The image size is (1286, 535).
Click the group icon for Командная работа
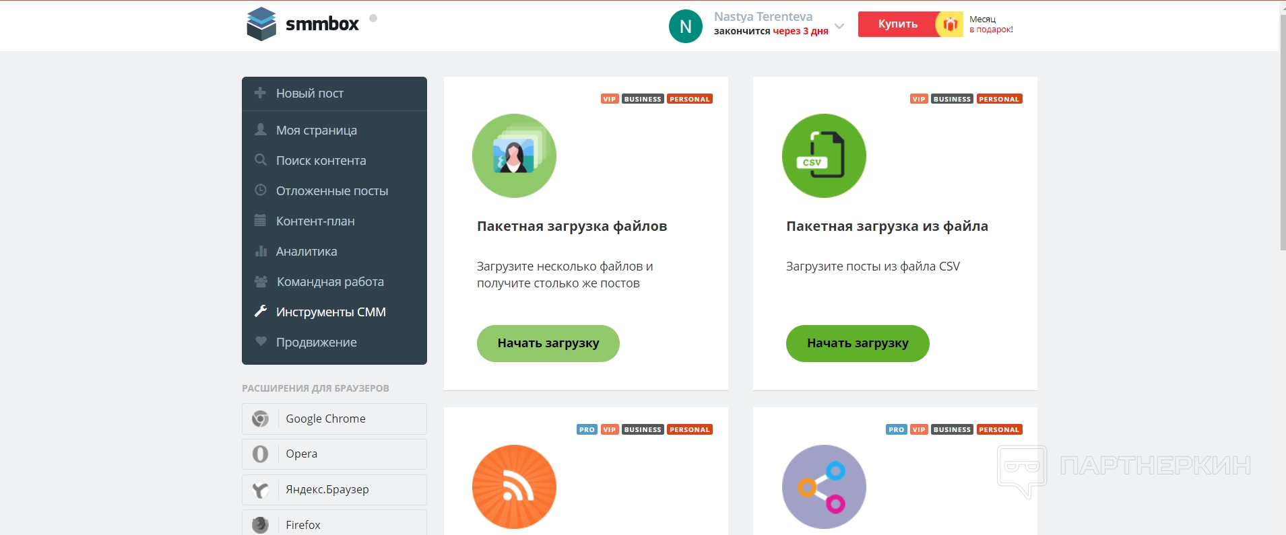[x=261, y=281]
